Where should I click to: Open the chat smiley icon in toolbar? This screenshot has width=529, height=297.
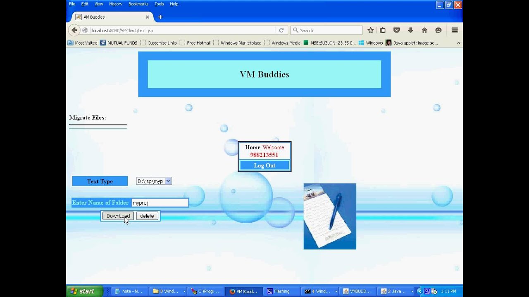[438, 30]
